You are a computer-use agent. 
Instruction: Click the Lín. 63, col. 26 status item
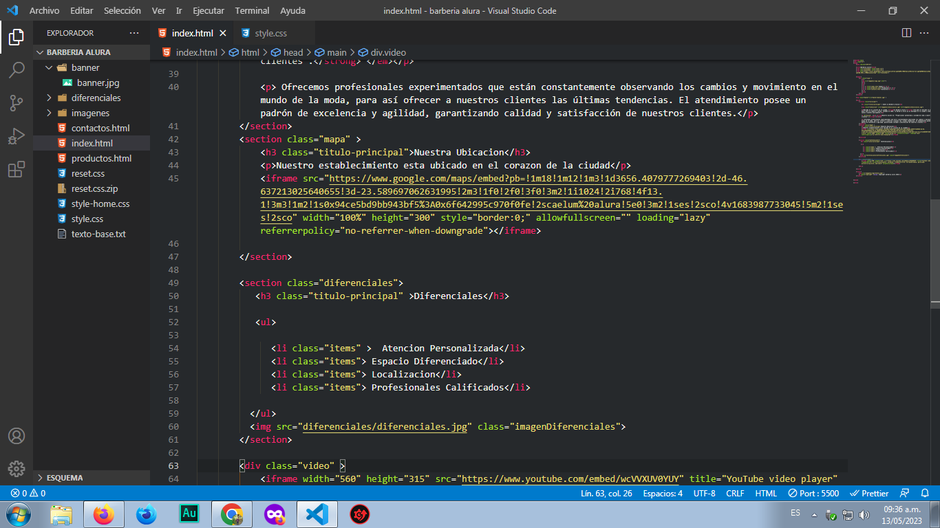606,493
